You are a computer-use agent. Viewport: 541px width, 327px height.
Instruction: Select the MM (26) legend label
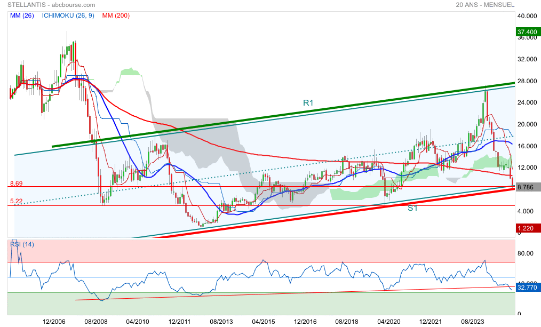(x=22, y=15)
